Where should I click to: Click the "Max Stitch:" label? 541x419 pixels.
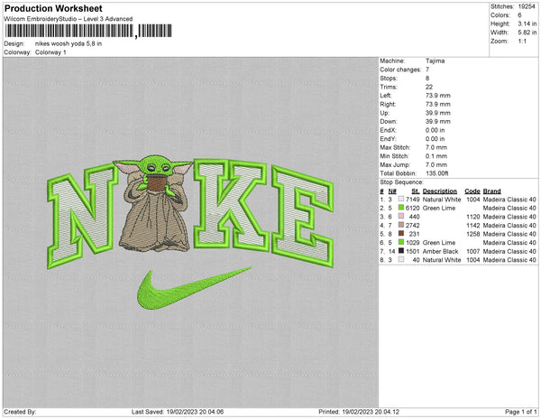395,147
